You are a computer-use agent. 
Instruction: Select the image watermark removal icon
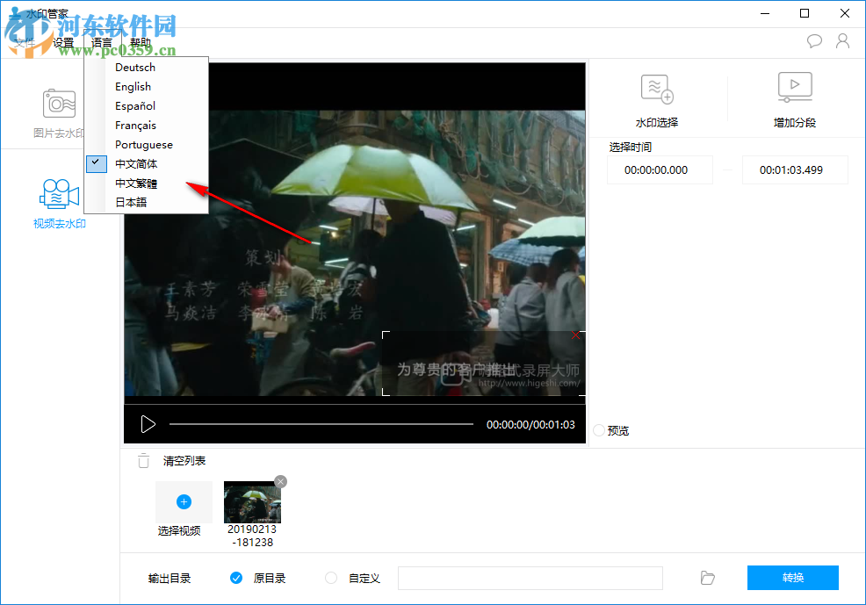tap(59, 104)
